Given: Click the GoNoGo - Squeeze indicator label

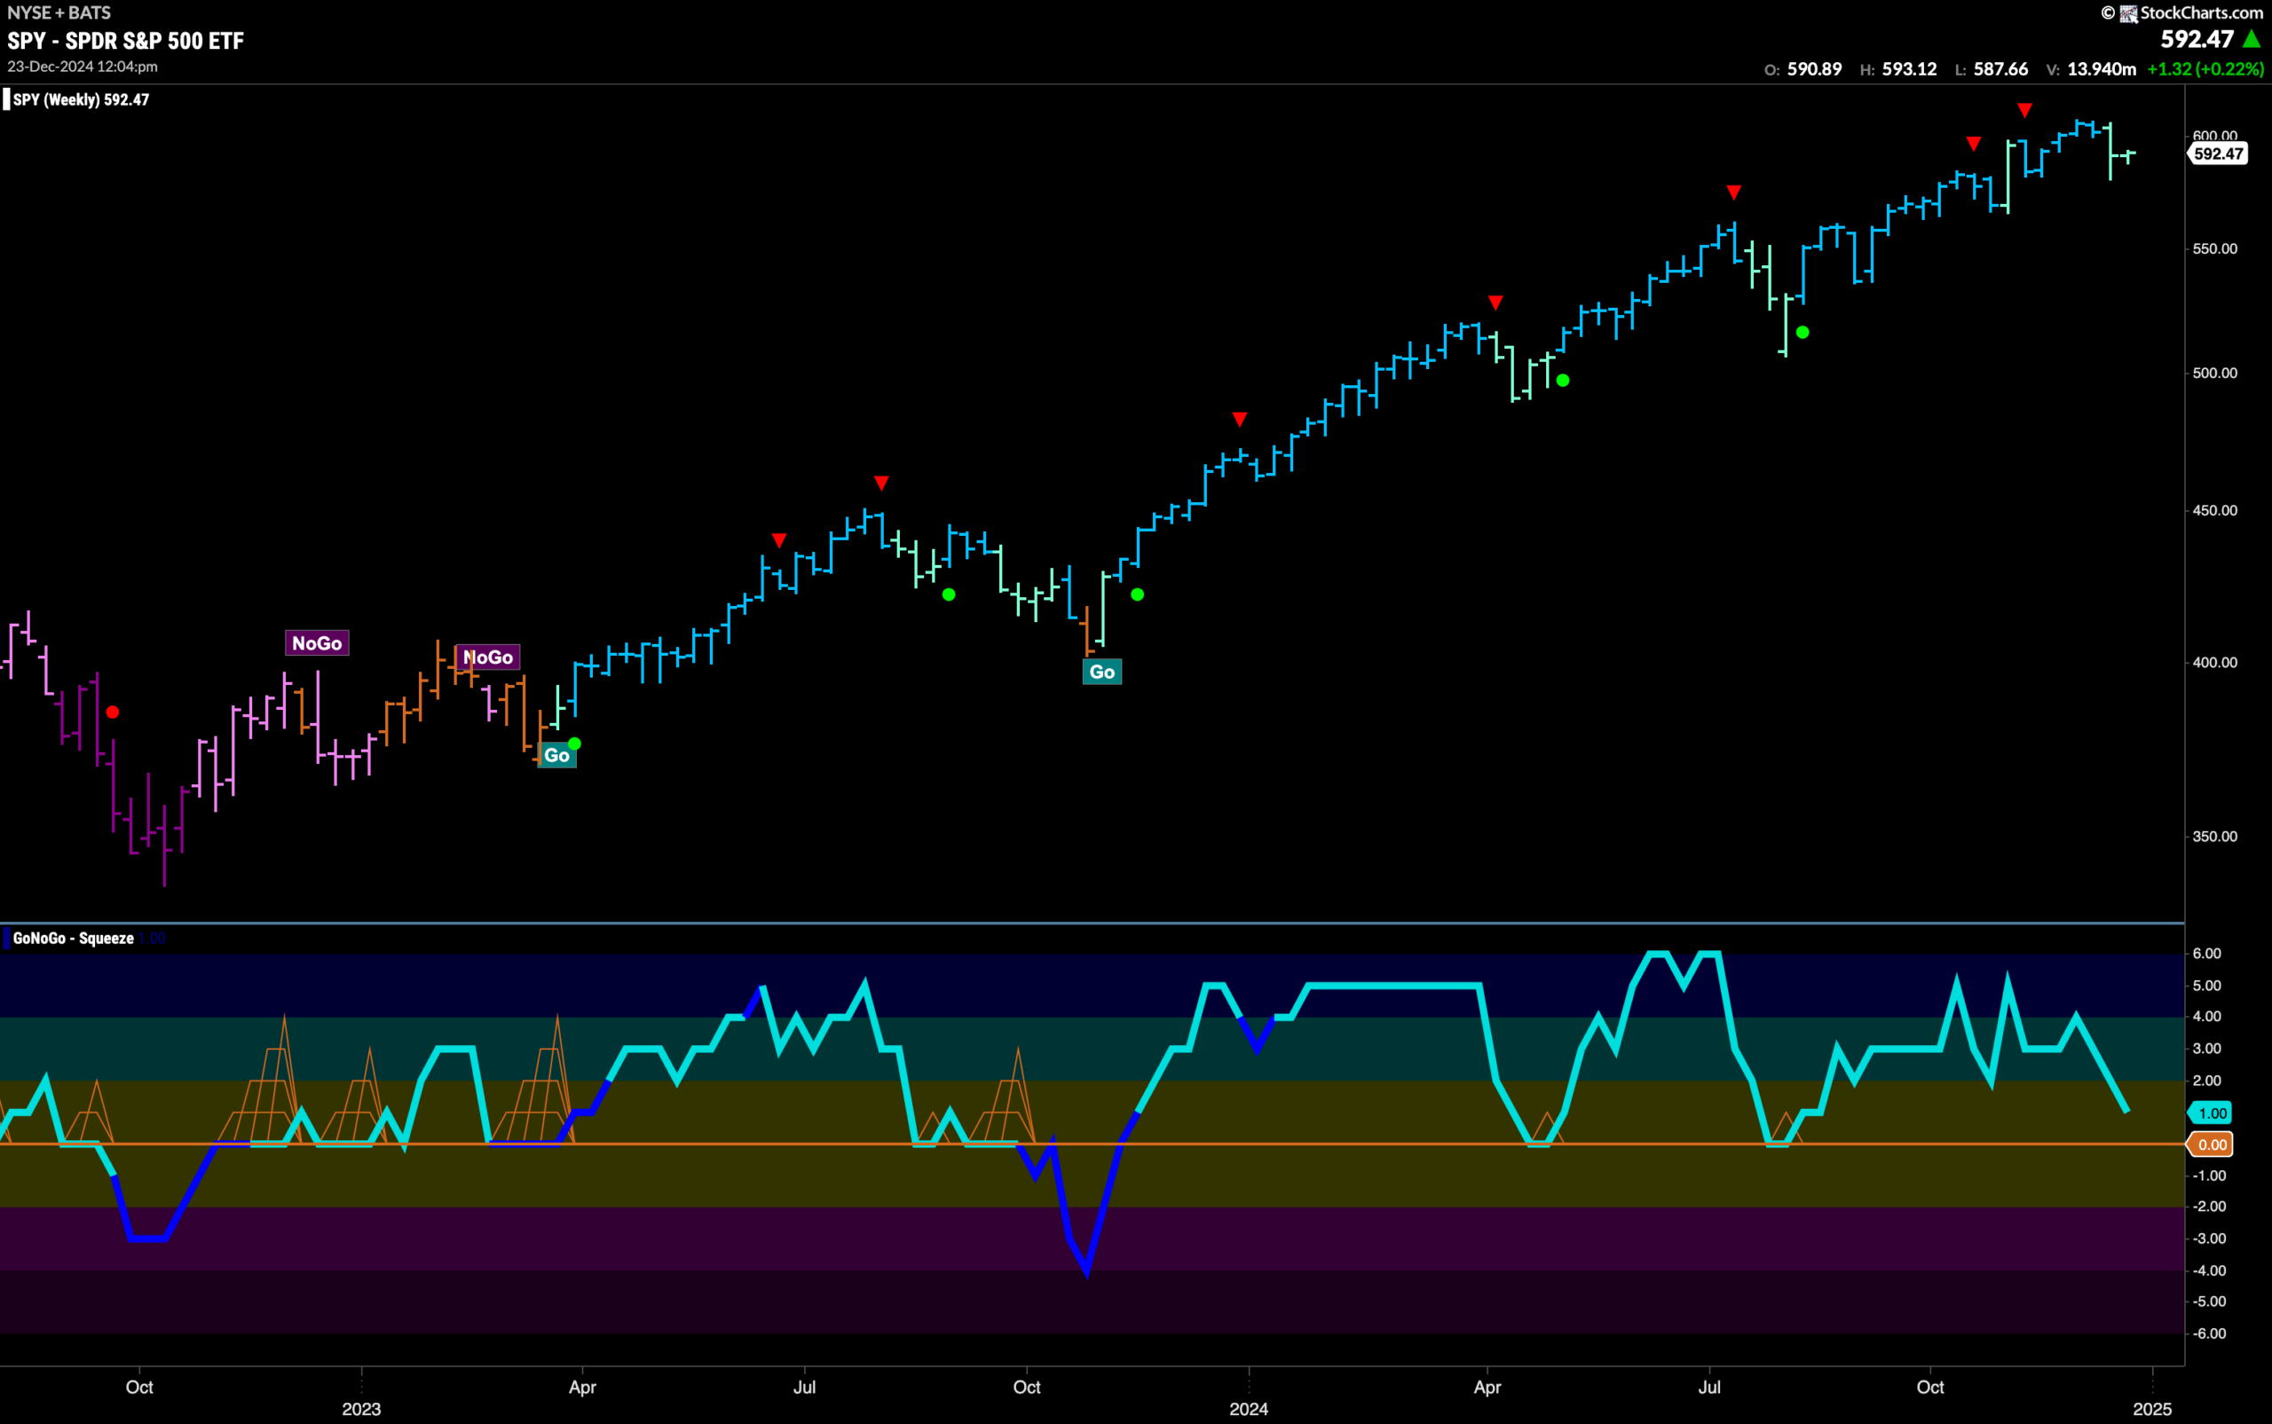Looking at the screenshot, I should (x=74, y=938).
